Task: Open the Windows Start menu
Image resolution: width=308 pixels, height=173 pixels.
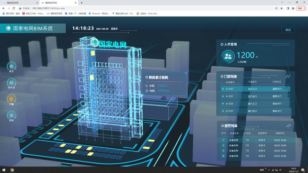Action: [x=4, y=170]
